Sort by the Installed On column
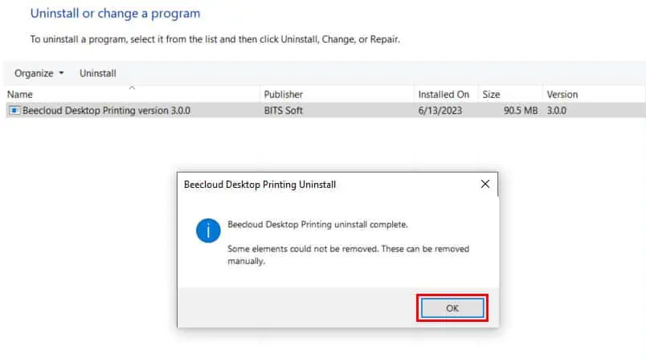This screenshot has width=646, height=362. 444,94
